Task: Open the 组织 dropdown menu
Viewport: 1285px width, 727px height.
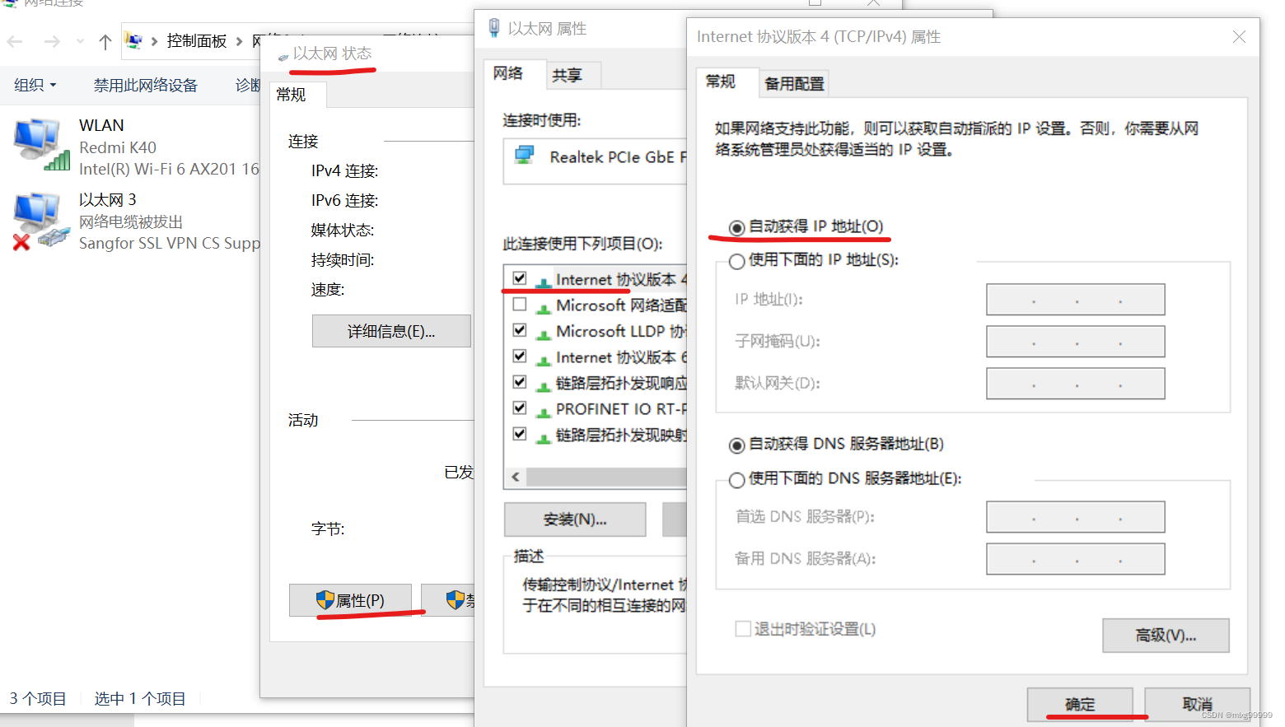Action: coord(35,85)
